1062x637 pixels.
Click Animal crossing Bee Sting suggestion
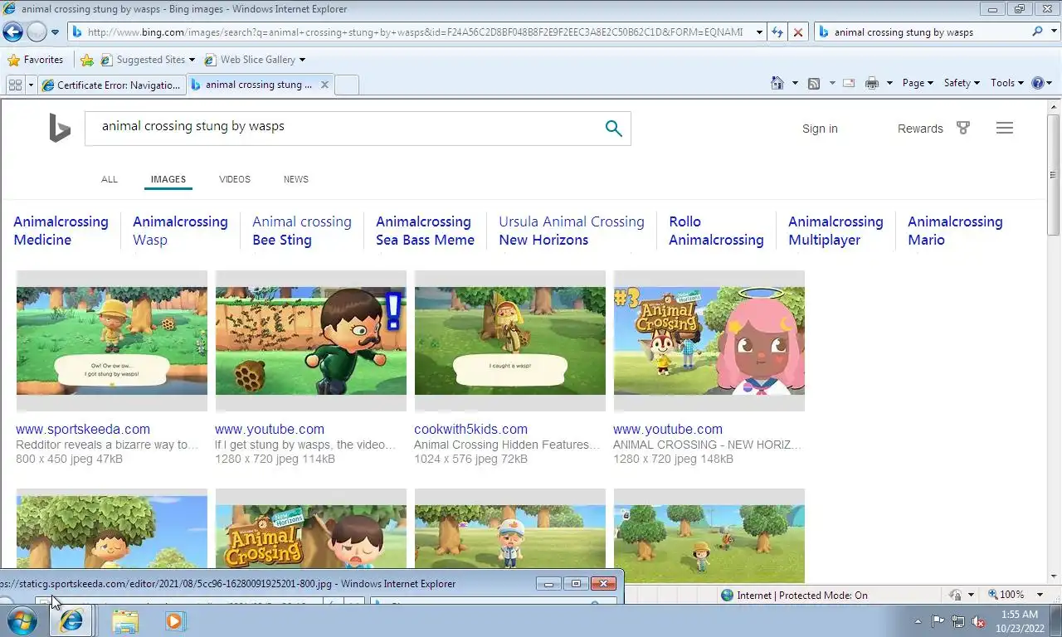coord(302,231)
